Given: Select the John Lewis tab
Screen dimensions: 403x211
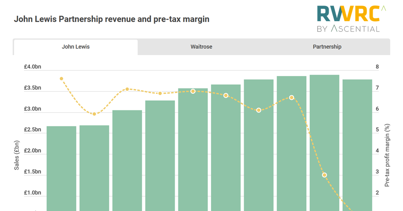Looking at the screenshot, I should pos(76,47).
